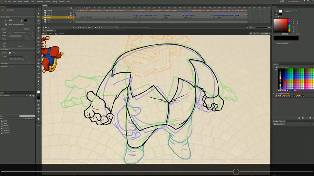Select the Hand tool
Image resolution: width=314 pixels, height=176 pixels.
tap(38, 81)
